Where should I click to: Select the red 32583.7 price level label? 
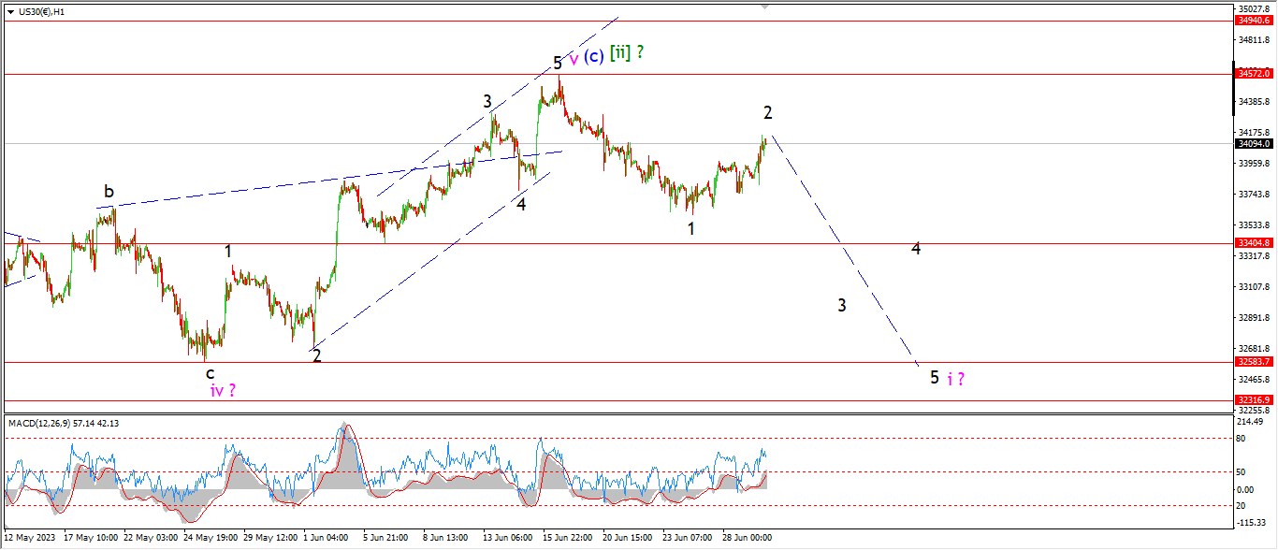click(x=1253, y=362)
